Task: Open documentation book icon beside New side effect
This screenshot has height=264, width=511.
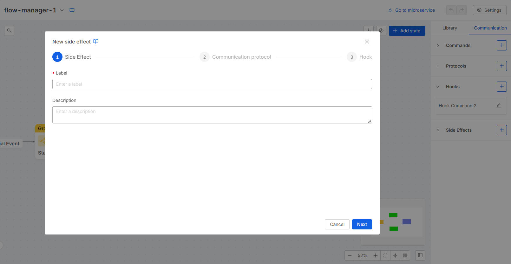Action: (96, 42)
